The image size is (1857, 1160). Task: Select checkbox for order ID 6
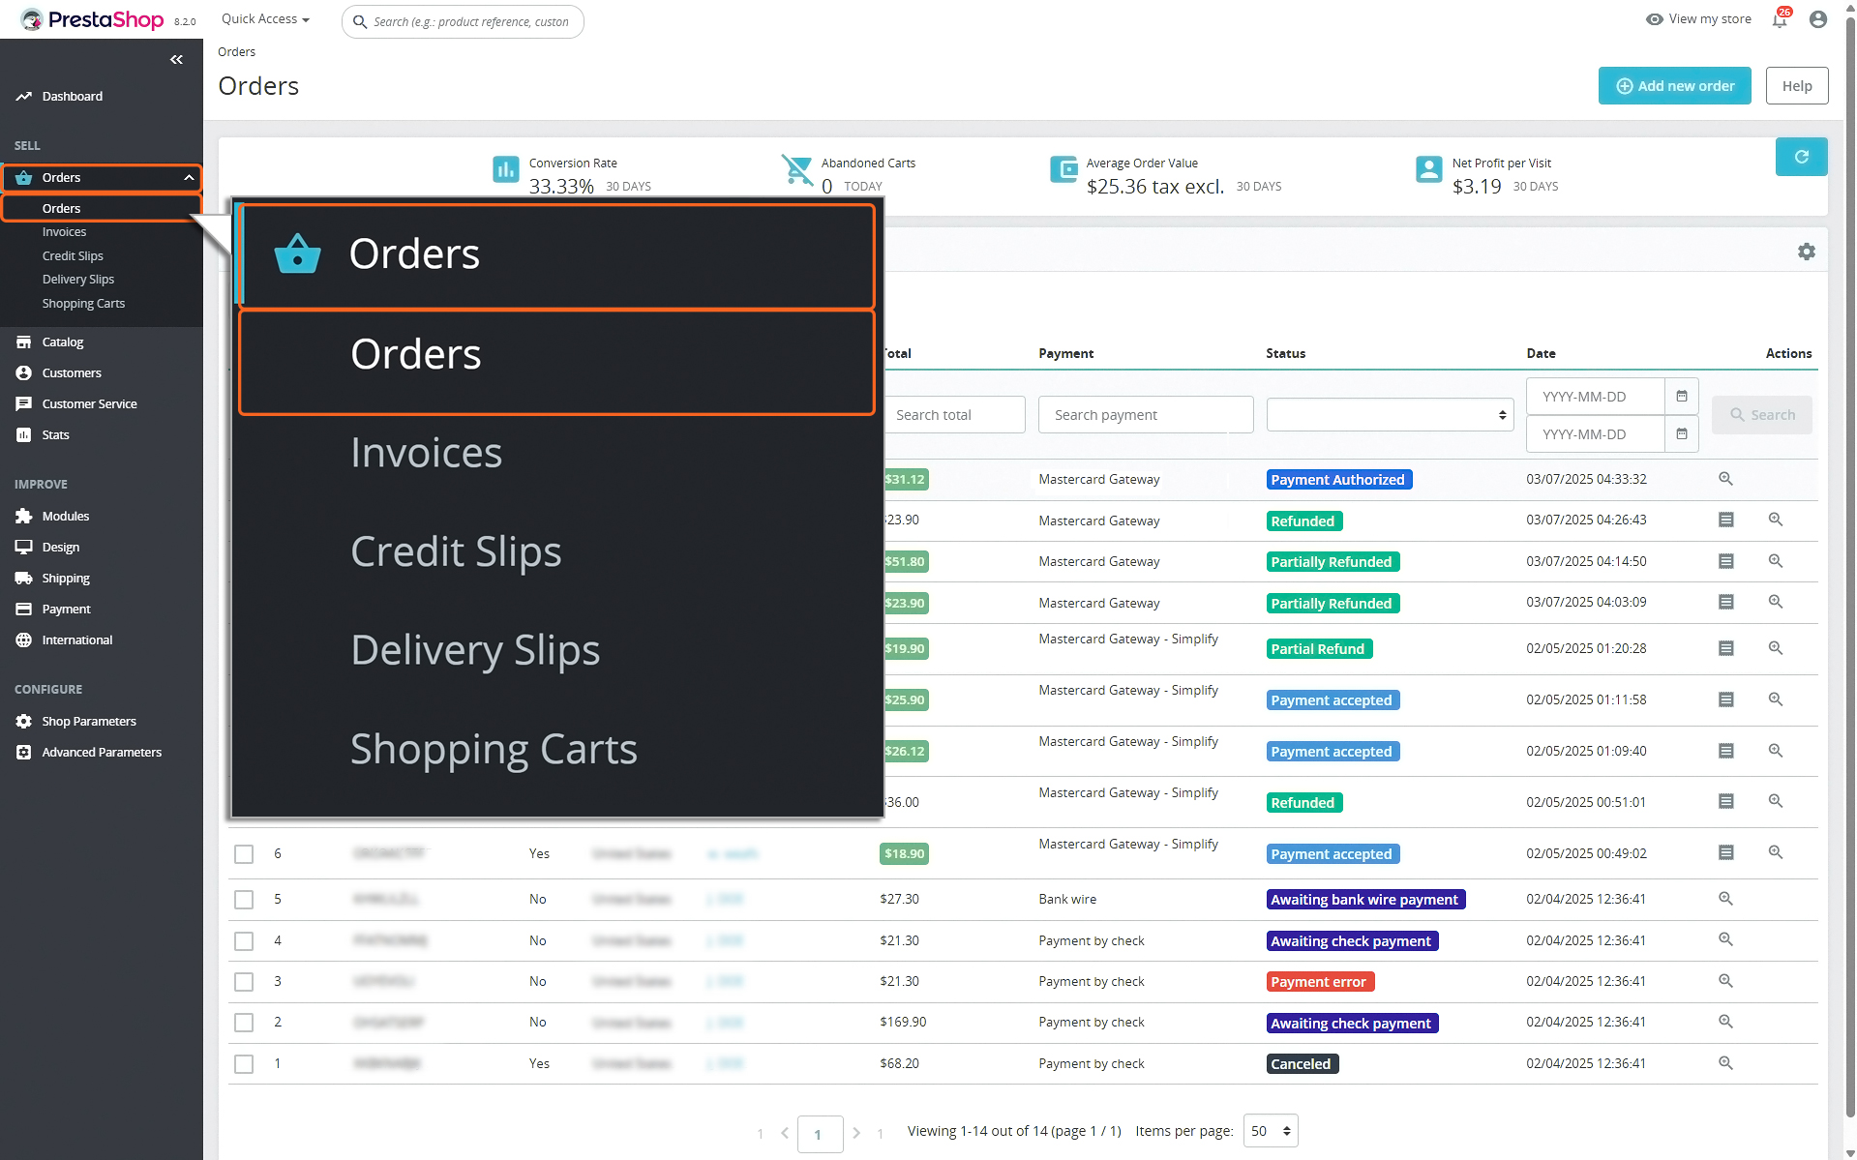click(x=244, y=854)
